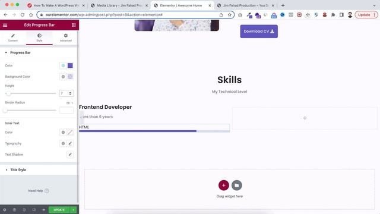This screenshot has height=214, width=380.
Task: Click the Border Radius slider track
Action: 30,111
